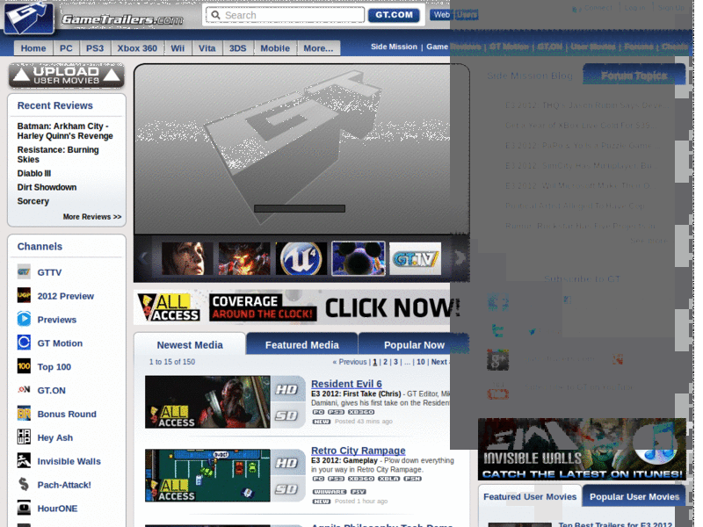
Task: Click the Pach-Attack dollar icon
Action: (24, 484)
